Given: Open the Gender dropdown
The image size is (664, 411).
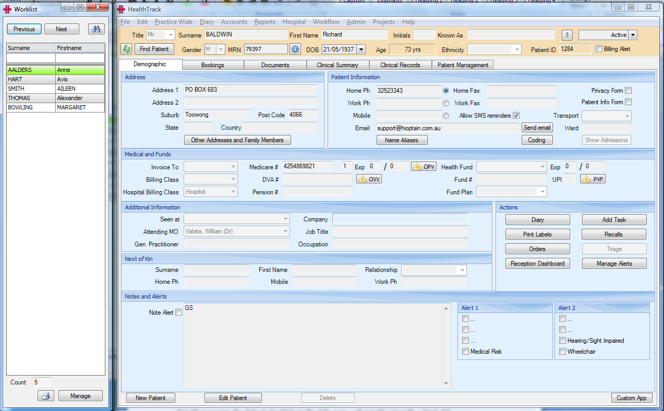Looking at the screenshot, I should pyautogui.click(x=221, y=49).
